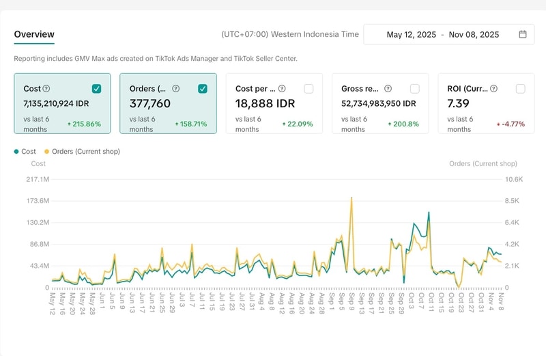
Task: Click the help icon beside Gross revenue
Action: tap(388, 89)
